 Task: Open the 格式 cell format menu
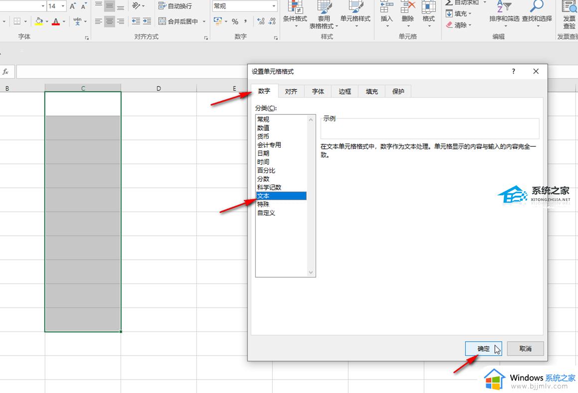(429, 14)
